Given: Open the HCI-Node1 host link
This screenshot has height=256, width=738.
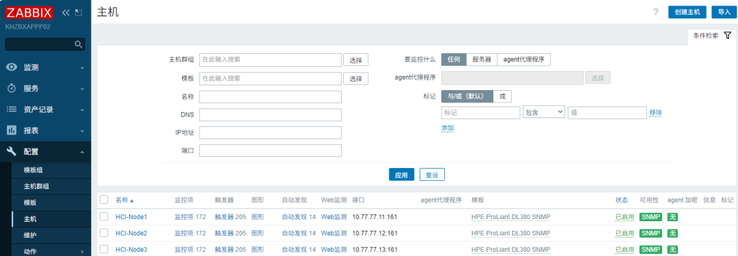Looking at the screenshot, I should coord(131,217).
